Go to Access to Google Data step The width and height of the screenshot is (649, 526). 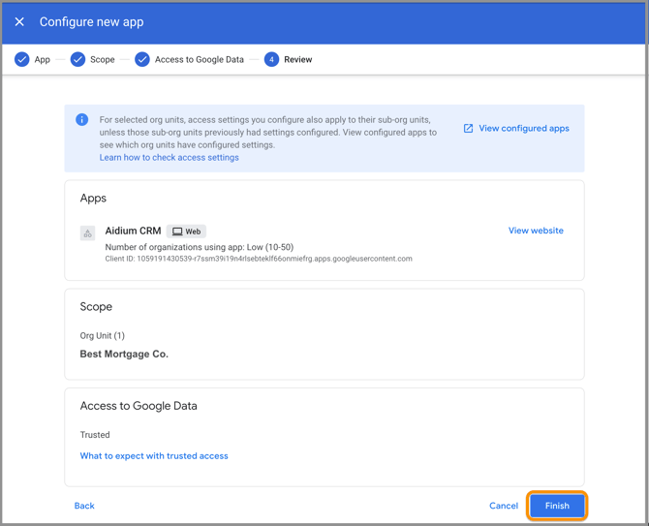click(200, 60)
